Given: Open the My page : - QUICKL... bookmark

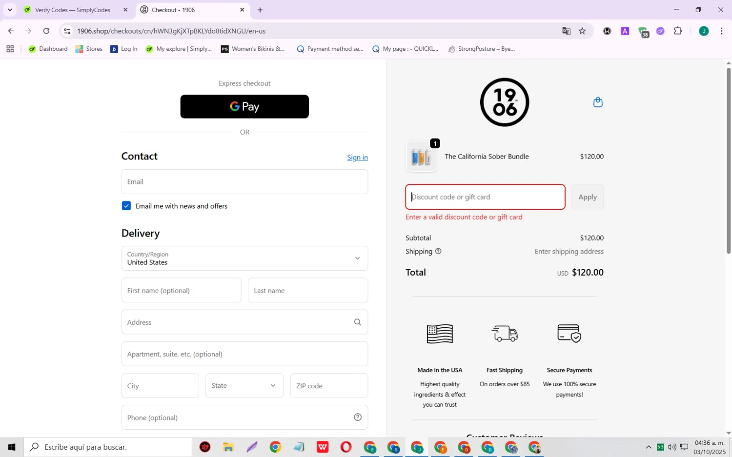Looking at the screenshot, I should tap(405, 49).
